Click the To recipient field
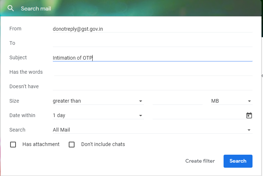The width and height of the screenshot is (263, 176). 152,43
